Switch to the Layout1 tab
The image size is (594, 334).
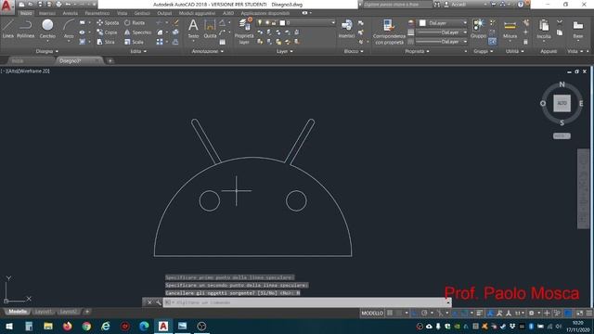tap(43, 312)
